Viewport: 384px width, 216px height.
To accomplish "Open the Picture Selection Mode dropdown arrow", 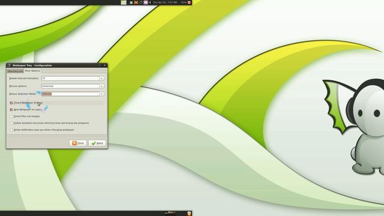I will [x=101, y=94].
